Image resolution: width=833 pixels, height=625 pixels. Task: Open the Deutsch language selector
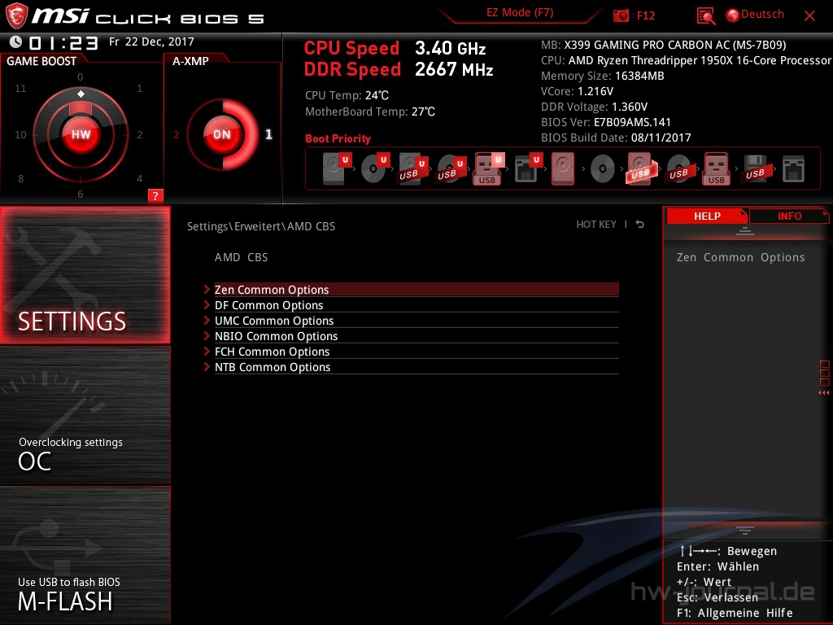point(755,15)
